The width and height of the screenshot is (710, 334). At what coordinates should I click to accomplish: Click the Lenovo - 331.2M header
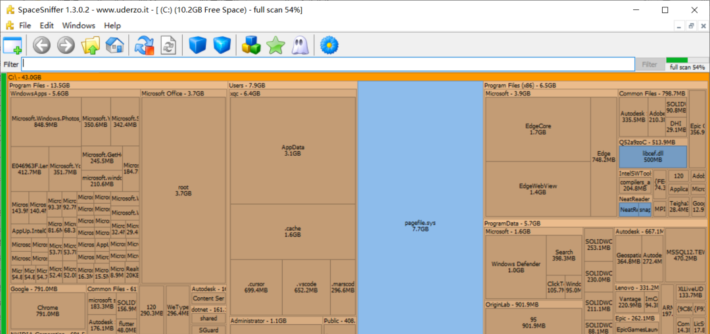coord(637,288)
